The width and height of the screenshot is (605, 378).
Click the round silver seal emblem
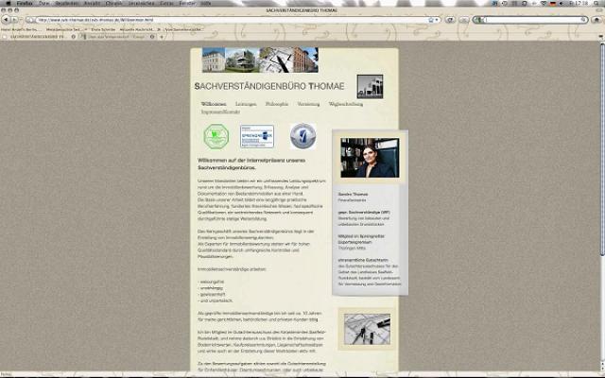coord(302,136)
